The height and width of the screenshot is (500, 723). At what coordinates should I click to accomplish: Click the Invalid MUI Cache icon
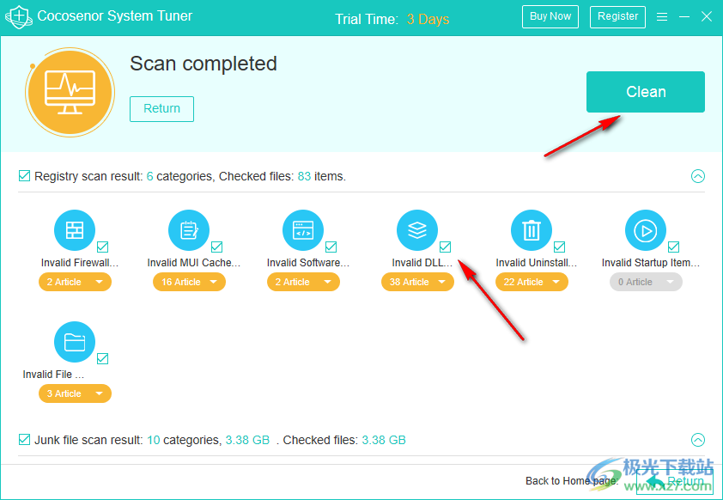click(189, 230)
